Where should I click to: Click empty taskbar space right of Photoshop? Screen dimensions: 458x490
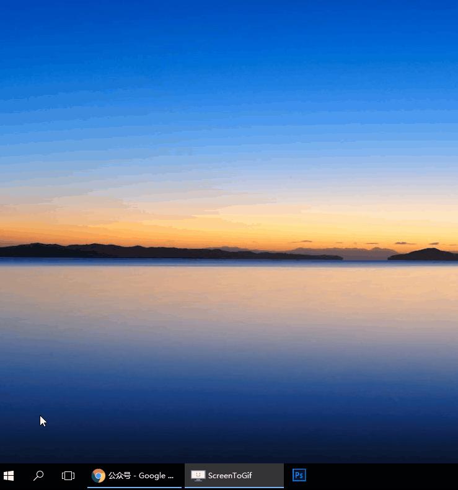[384, 476]
